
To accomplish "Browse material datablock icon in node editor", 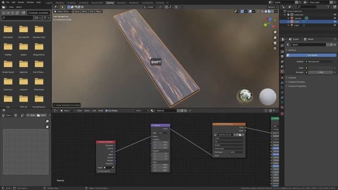I will click(x=153, y=111).
